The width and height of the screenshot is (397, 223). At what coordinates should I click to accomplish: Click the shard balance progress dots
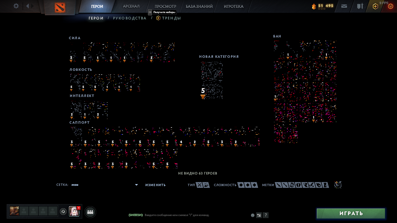click(322, 9)
